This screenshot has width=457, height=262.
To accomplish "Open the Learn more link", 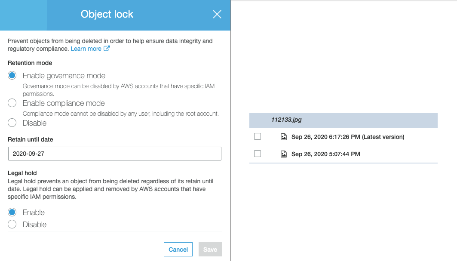I will pos(86,49).
